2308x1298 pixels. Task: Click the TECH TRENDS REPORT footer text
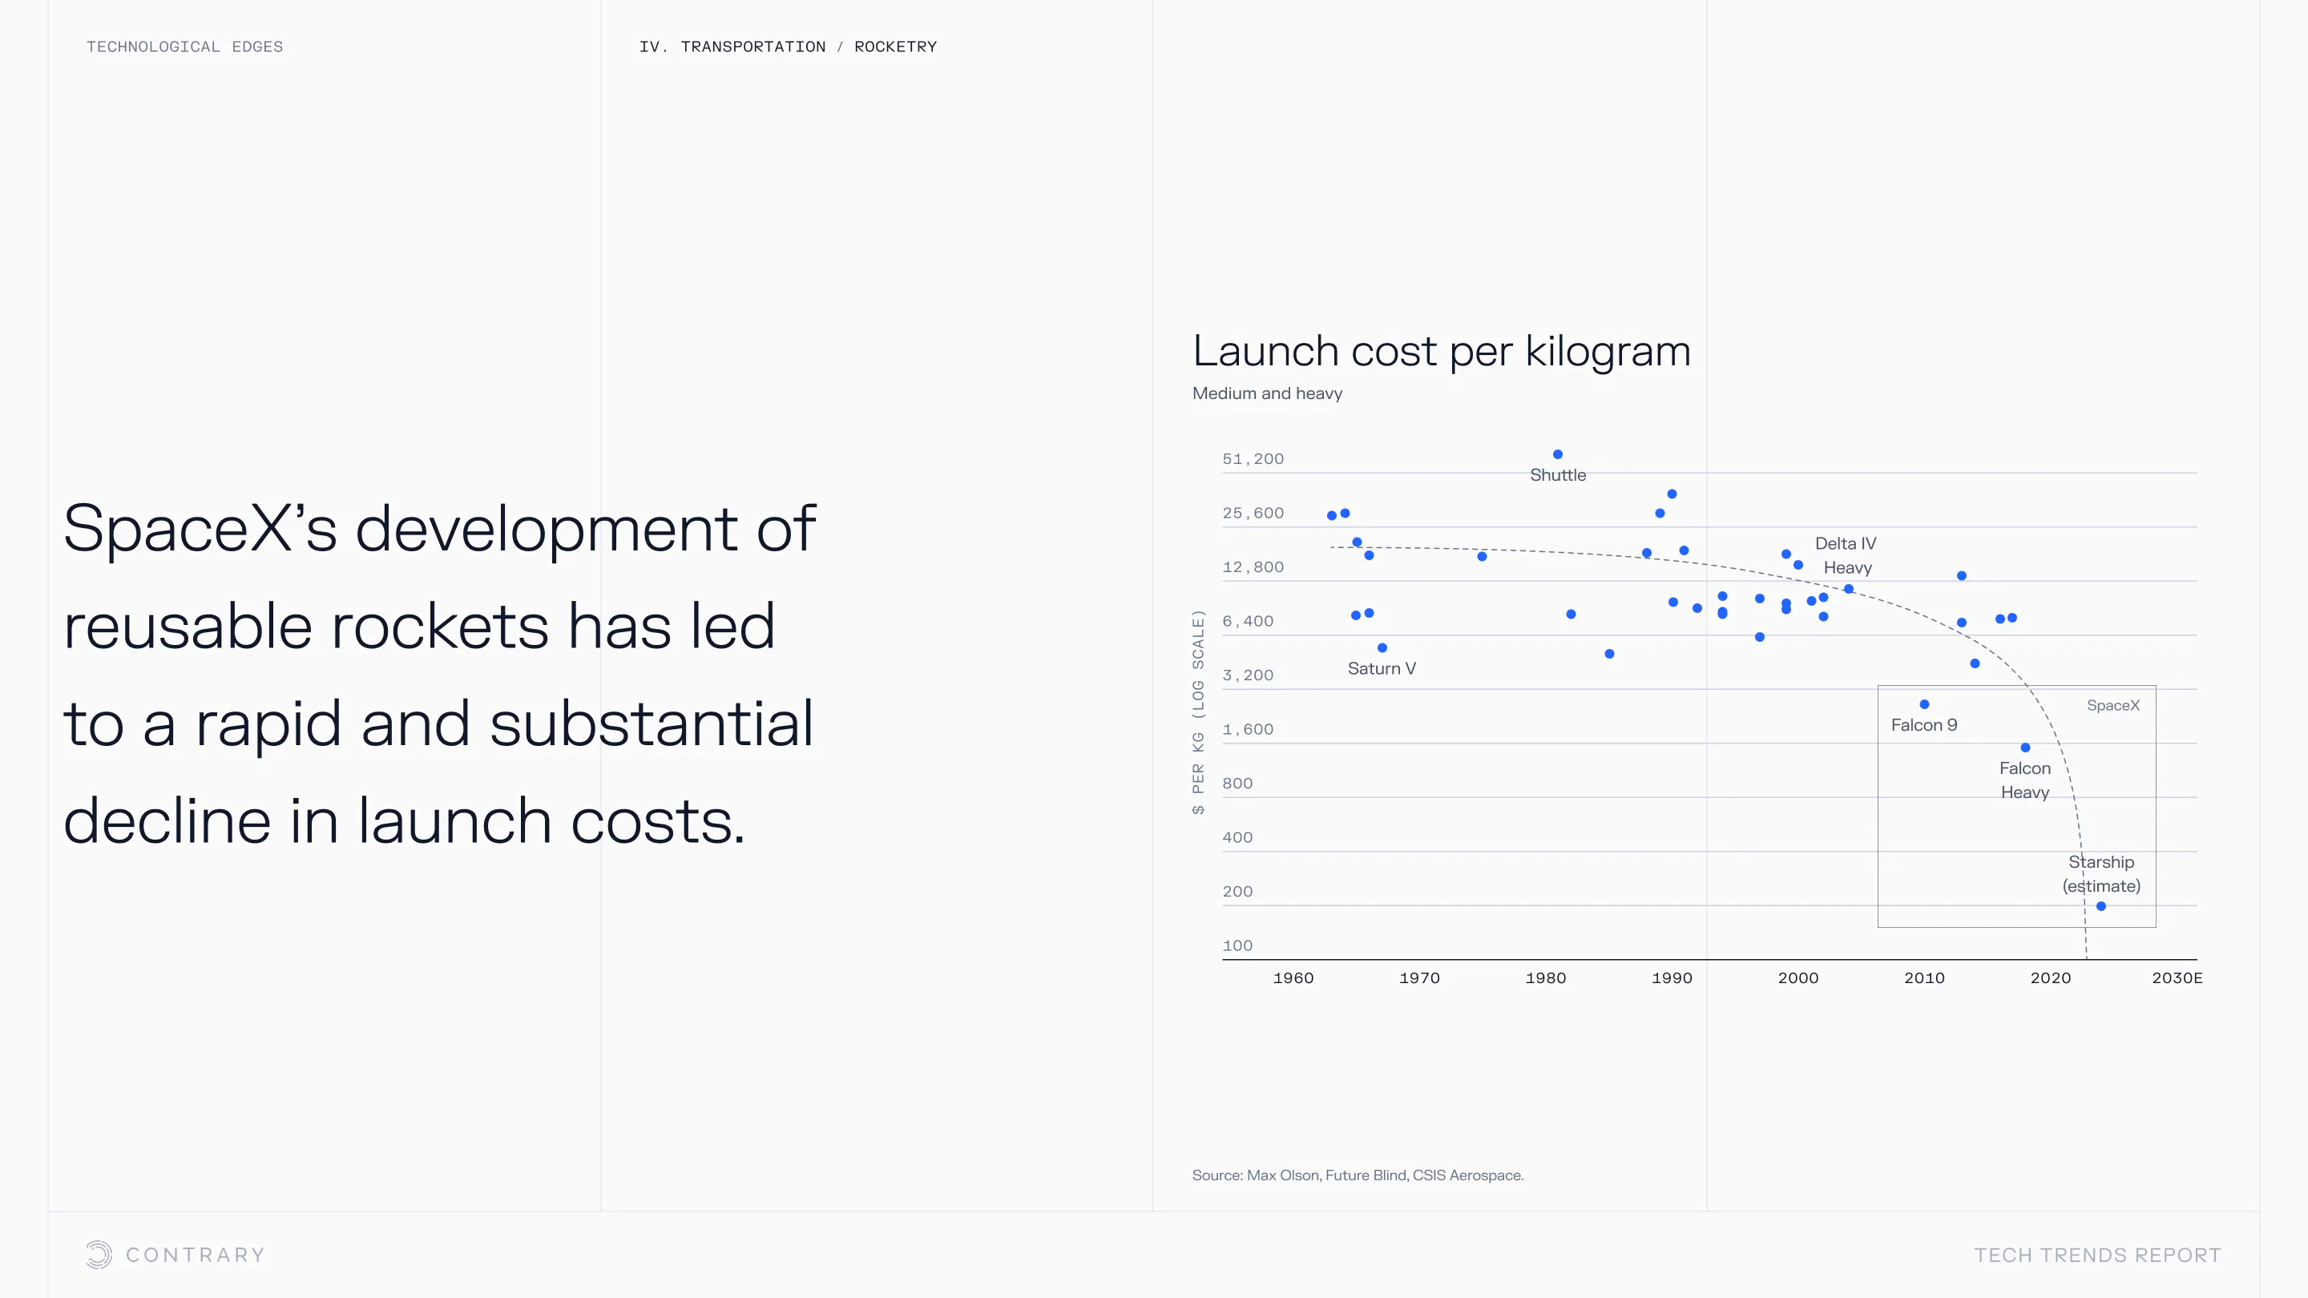pyautogui.click(x=2097, y=1255)
